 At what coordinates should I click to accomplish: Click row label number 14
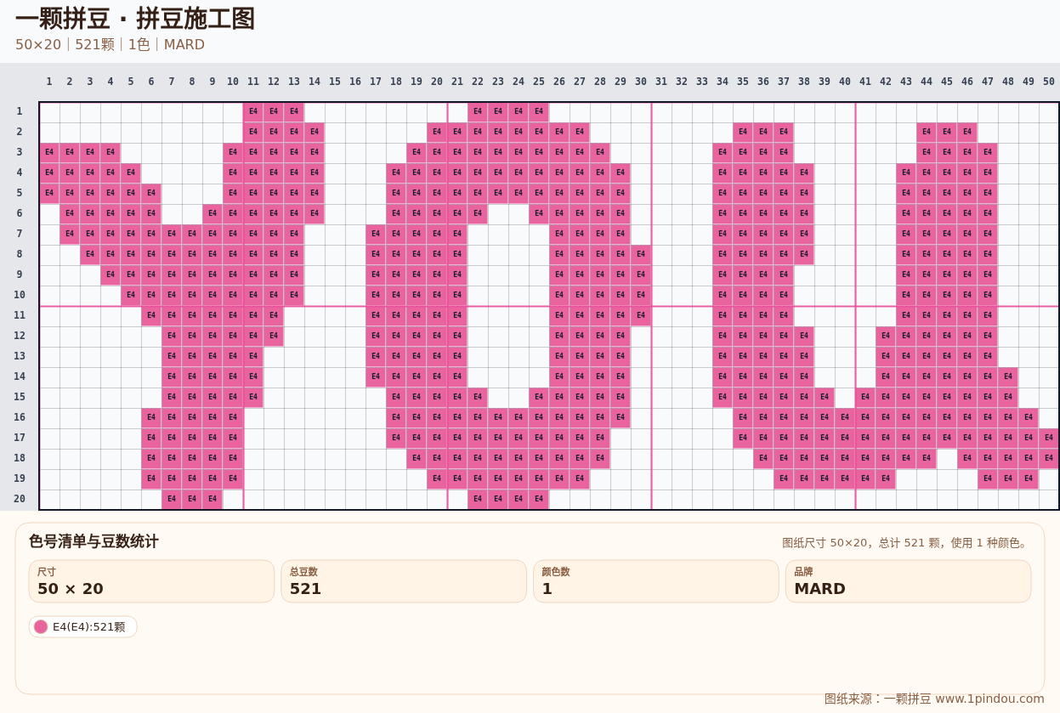click(20, 376)
